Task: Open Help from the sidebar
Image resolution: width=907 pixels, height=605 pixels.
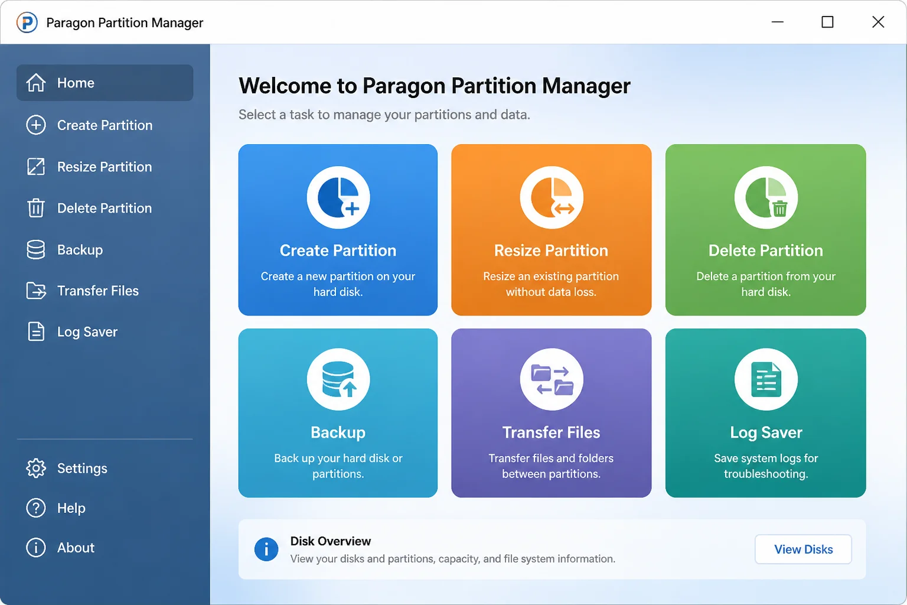Action: pos(105,508)
